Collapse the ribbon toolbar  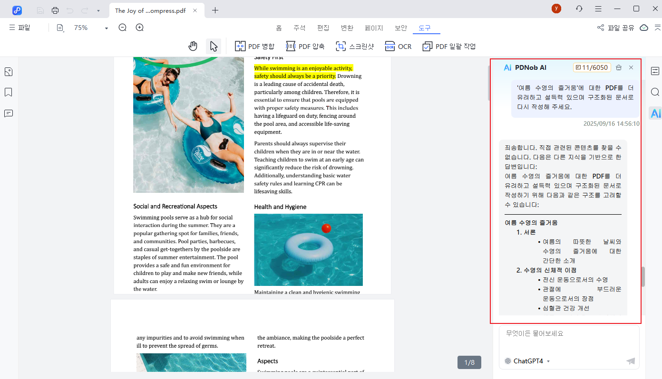[x=657, y=28]
